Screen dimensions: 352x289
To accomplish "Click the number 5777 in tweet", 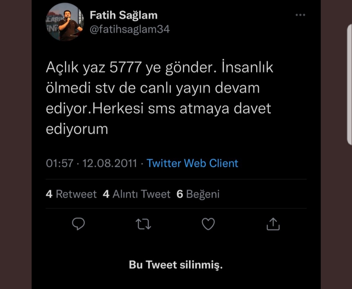I will tap(125, 68).
